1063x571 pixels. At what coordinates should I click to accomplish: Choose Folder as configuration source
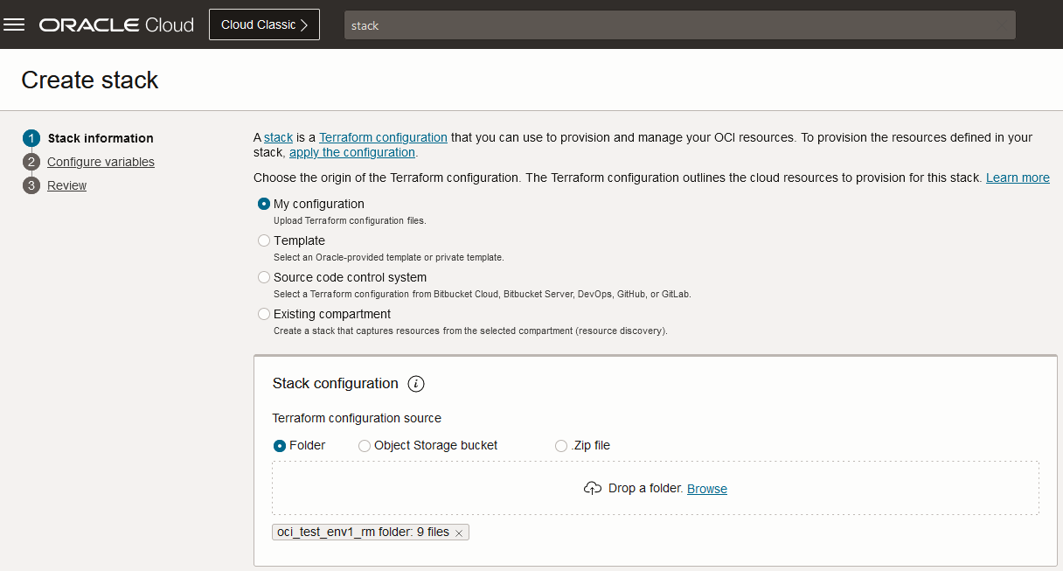280,445
